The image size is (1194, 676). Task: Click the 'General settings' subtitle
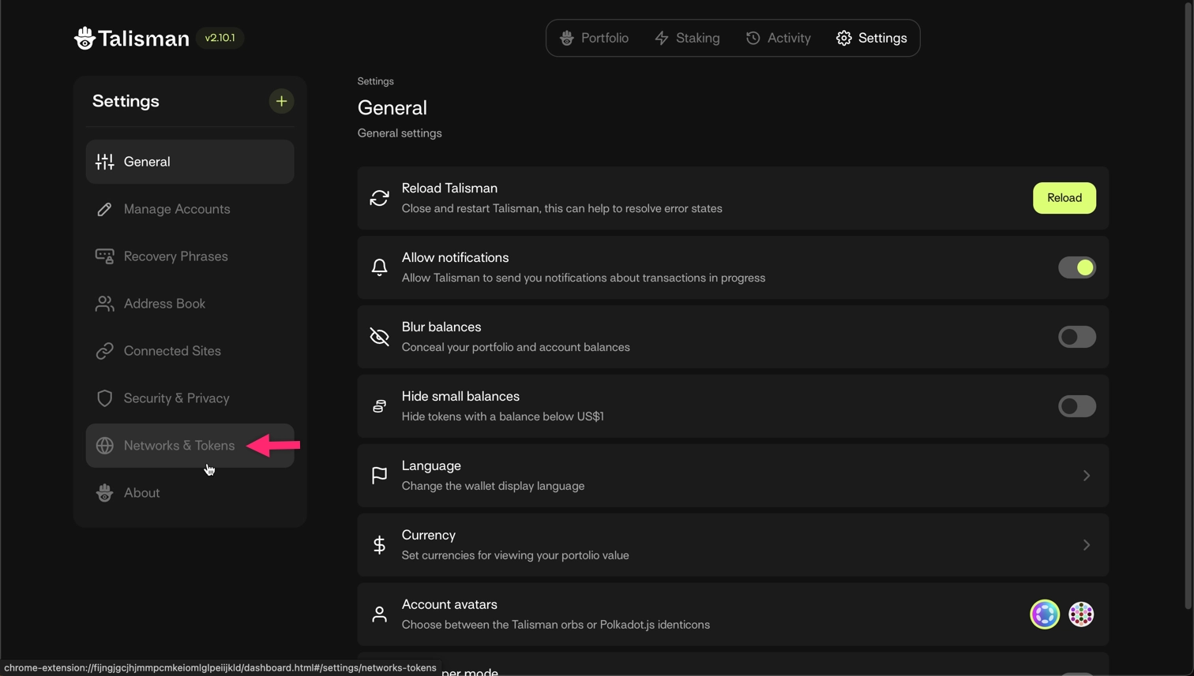[400, 133]
